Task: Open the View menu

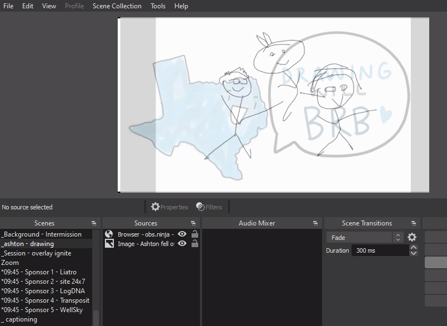Action: click(x=49, y=6)
